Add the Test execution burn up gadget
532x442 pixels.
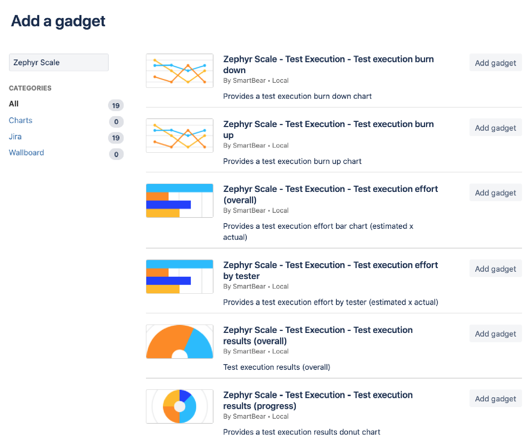495,127
